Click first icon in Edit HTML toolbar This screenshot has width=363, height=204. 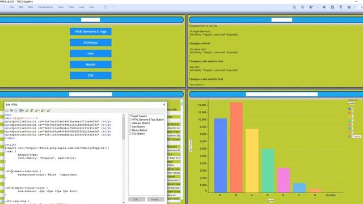7,110
